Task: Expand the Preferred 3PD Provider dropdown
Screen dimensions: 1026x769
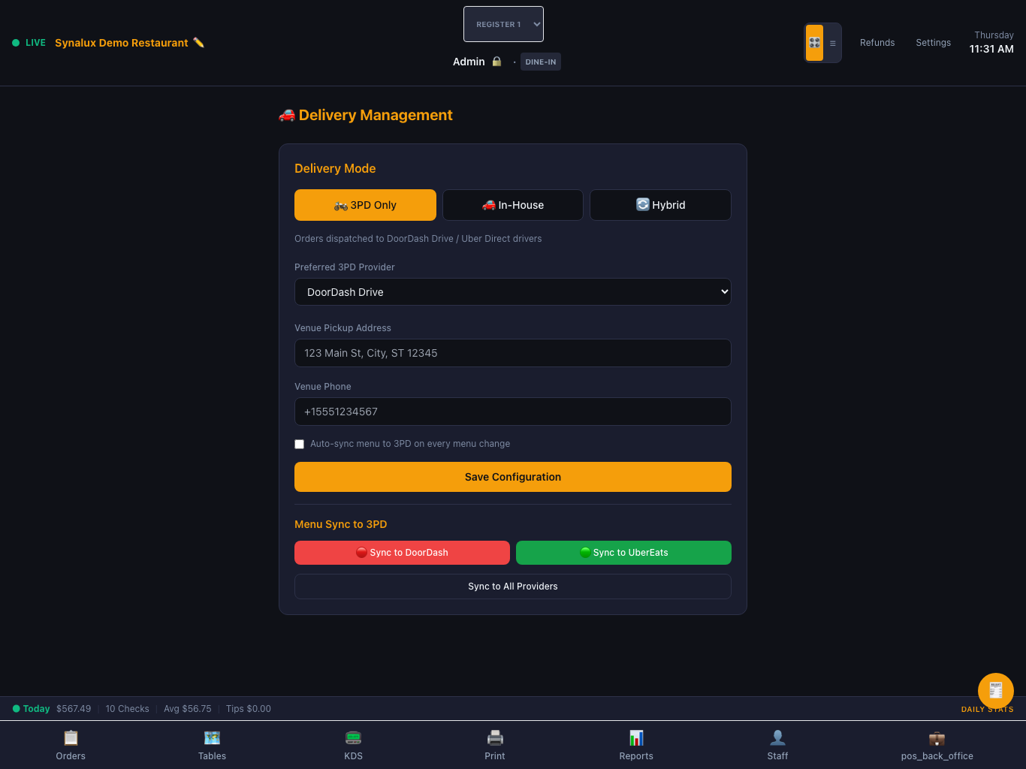Action: click(513, 292)
